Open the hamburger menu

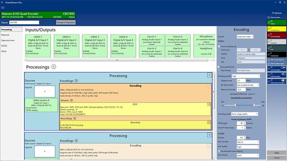[3, 7]
